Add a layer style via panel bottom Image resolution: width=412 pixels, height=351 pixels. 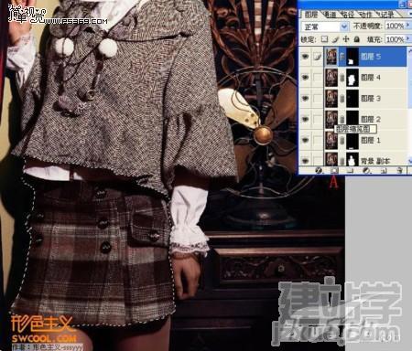(320, 171)
